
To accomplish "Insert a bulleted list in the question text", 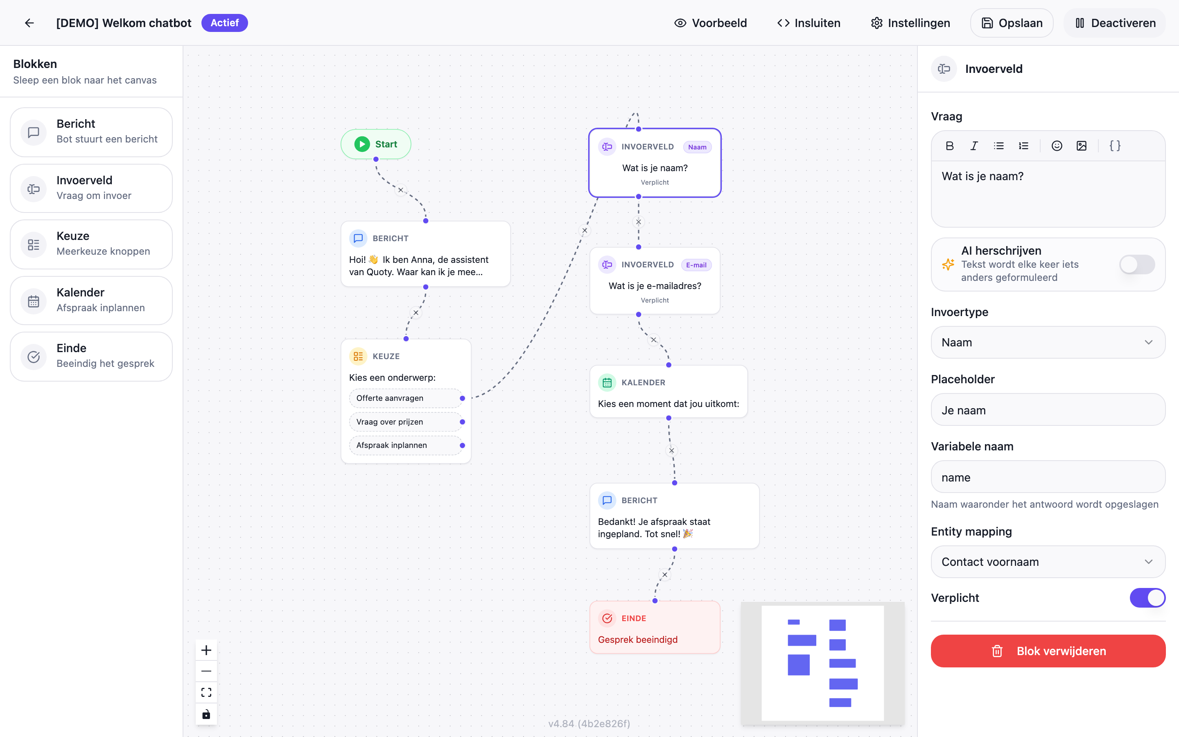I will pyautogui.click(x=999, y=146).
